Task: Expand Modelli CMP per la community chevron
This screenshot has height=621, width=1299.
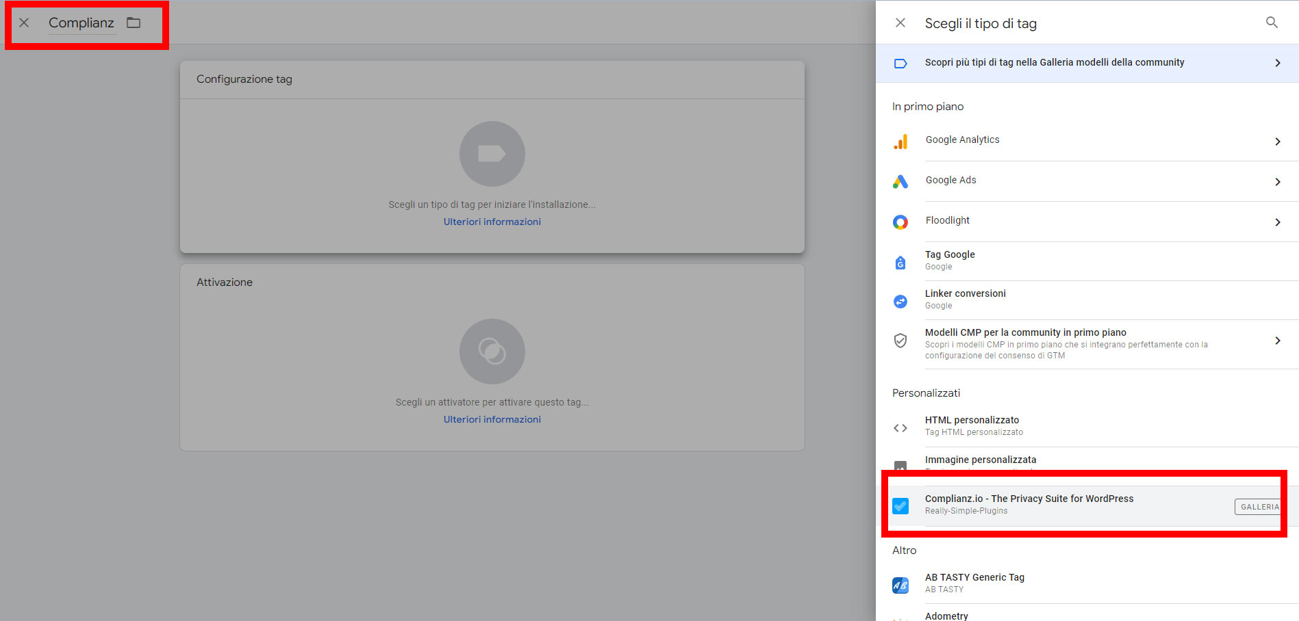Action: [x=1277, y=341]
